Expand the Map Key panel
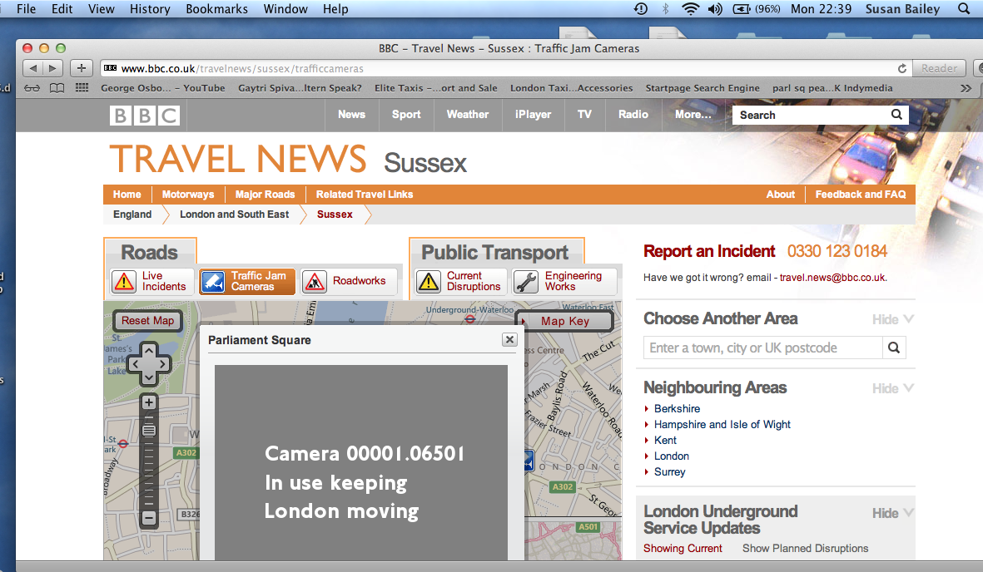 (x=564, y=321)
